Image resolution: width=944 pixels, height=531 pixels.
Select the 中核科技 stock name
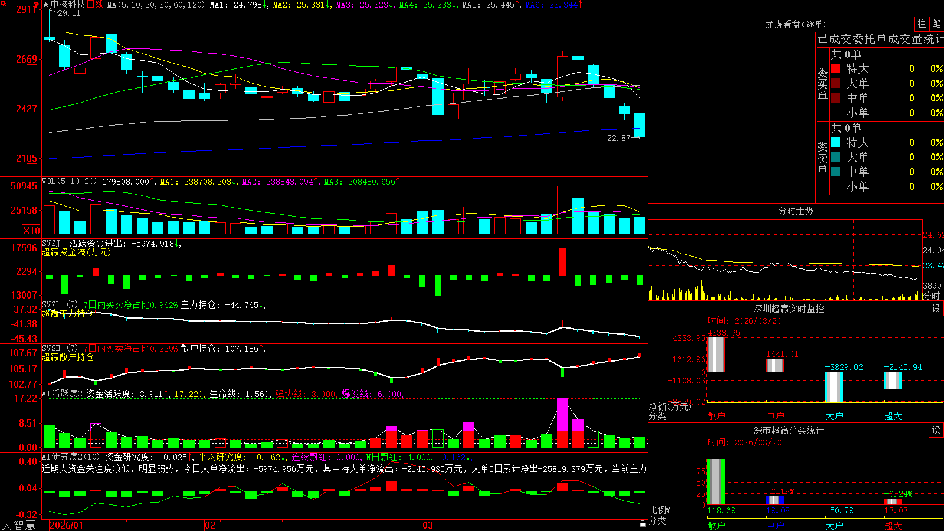pos(68,5)
